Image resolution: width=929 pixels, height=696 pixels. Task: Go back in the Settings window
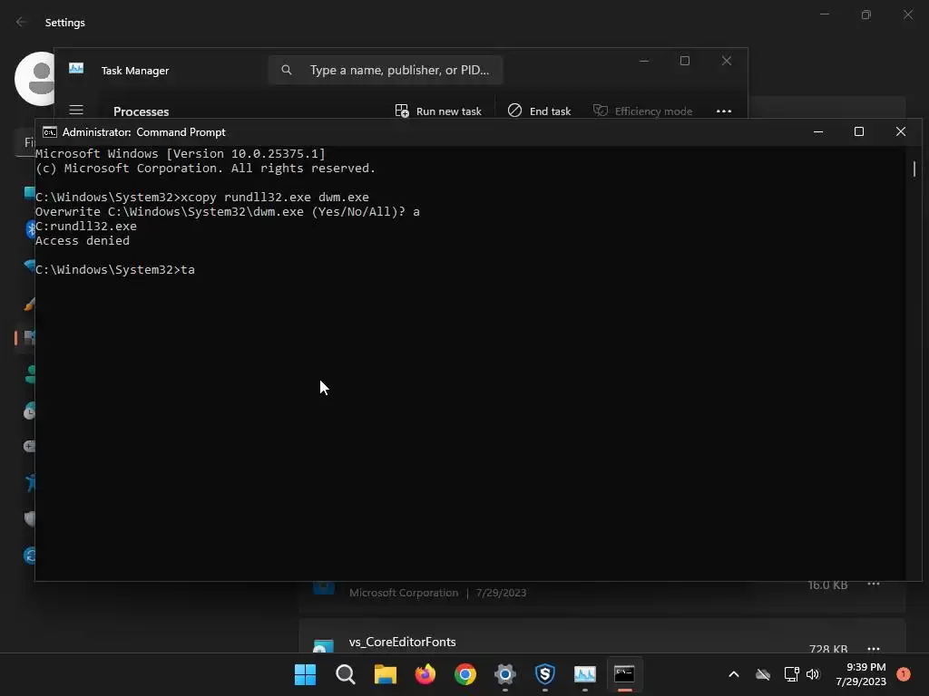pos(21,22)
